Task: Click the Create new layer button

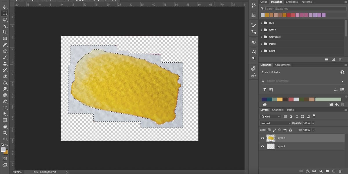Action: click(x=333, y=171)
